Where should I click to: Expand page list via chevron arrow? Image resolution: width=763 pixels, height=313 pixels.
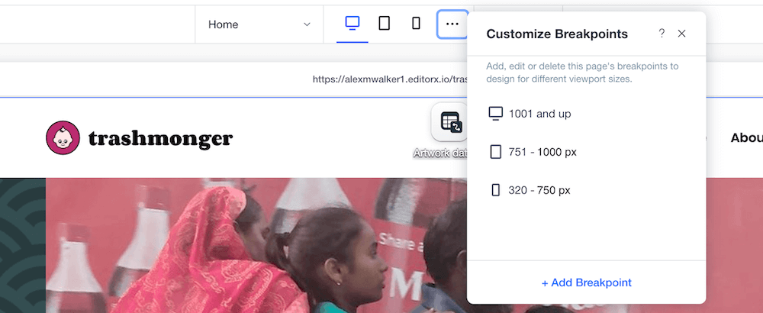pos(307,24)
